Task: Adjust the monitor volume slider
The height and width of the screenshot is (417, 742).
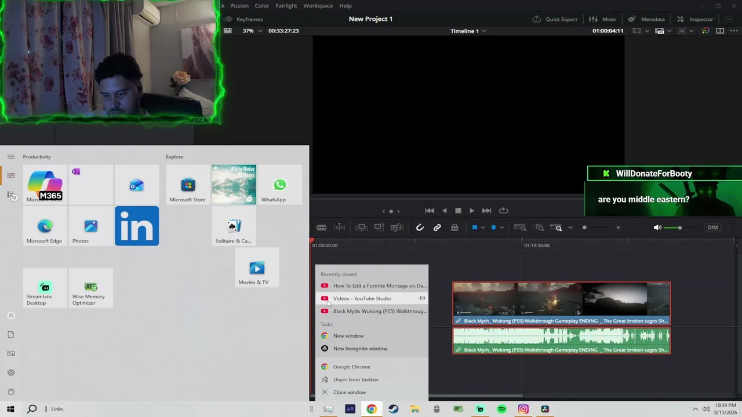Action: pos(679,228)
